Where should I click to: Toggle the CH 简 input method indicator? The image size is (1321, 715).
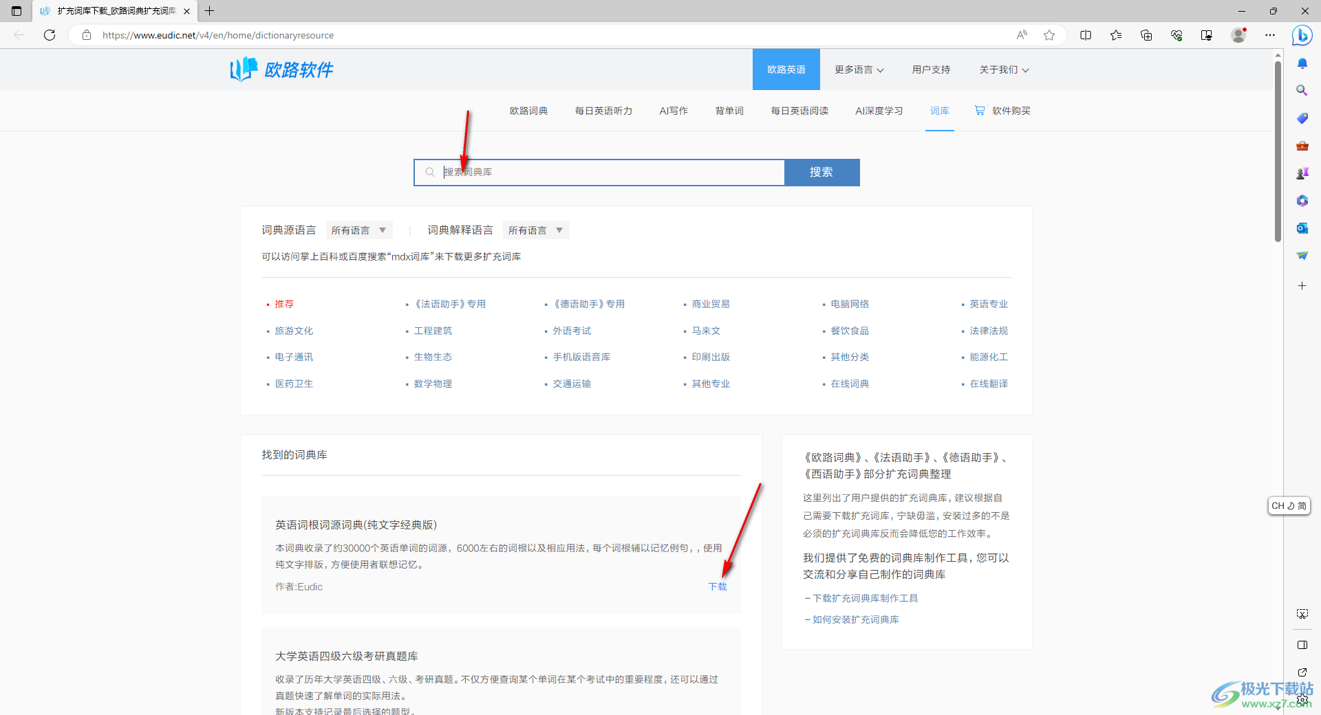(x=1289, y=505)
